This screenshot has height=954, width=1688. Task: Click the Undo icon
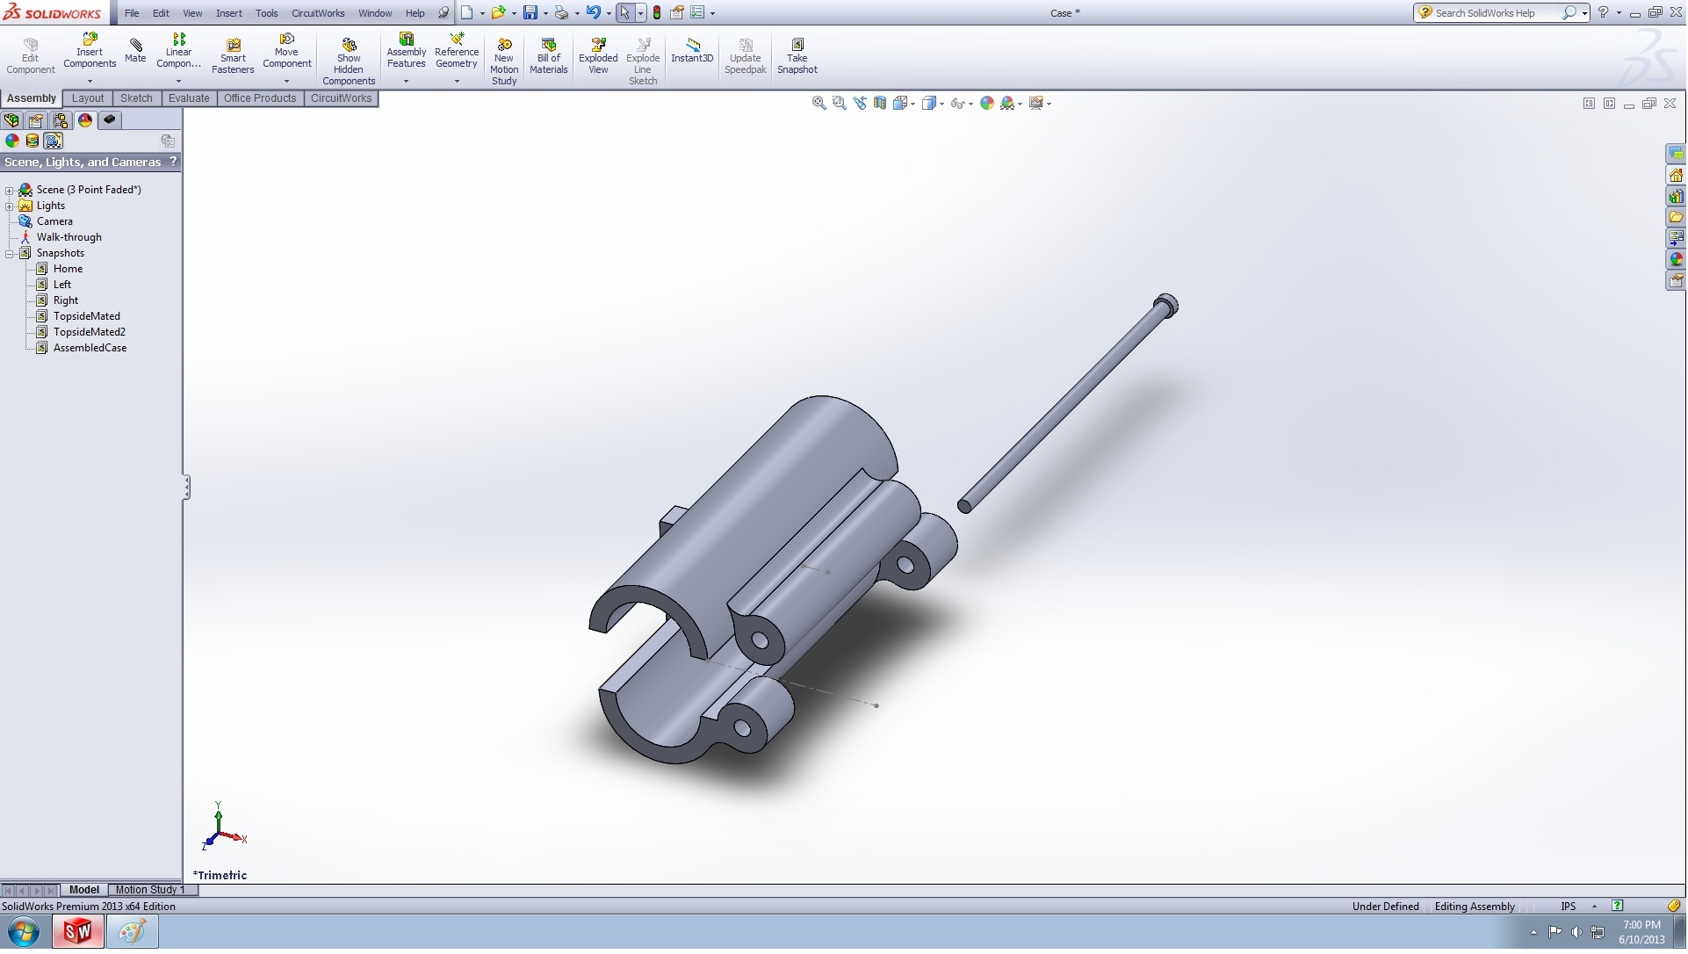594,13
